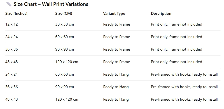Click the 30 x 30 cm cell
This screenshot has width=224, height=109.
(x=65, y=24)
